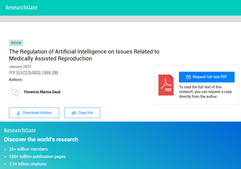Click the envelope icon on the request button

pos(188,77)
